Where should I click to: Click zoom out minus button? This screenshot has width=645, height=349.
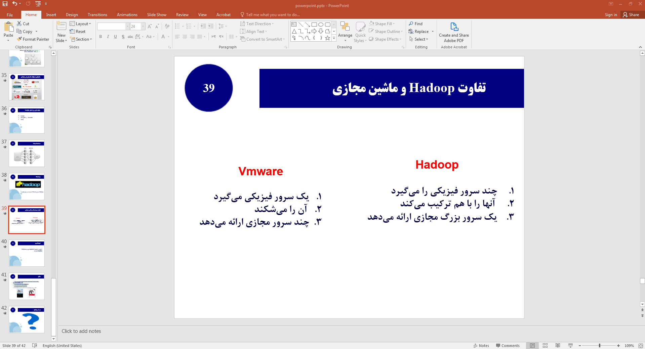tap(580, 346)
